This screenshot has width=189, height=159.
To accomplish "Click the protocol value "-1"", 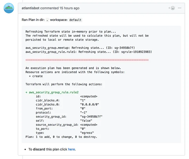I will [x=83, y=112].
